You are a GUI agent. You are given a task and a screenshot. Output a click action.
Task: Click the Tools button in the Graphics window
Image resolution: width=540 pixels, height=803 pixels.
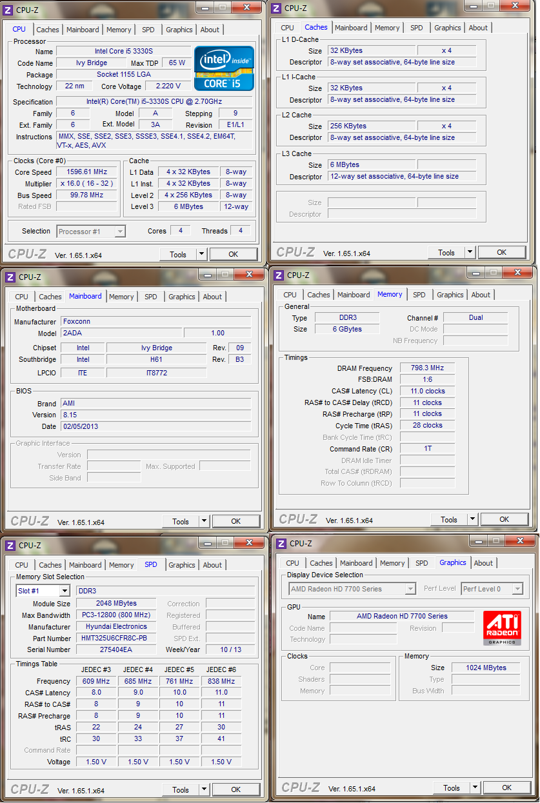click(452, 788)
